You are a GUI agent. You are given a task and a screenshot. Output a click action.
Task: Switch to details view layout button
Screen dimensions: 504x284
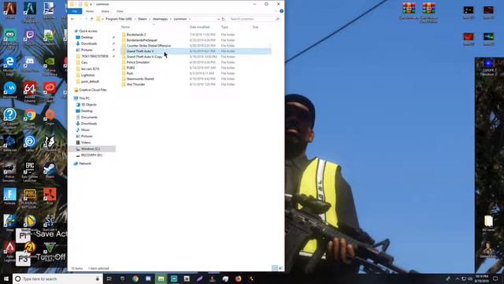coord(275,268)
